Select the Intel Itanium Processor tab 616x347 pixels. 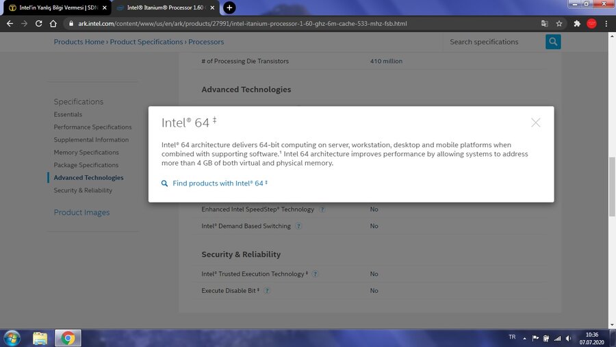click(x=165, y=8)
